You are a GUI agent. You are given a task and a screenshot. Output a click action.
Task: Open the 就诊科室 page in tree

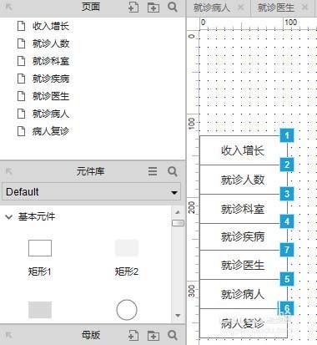coord(51,61)
